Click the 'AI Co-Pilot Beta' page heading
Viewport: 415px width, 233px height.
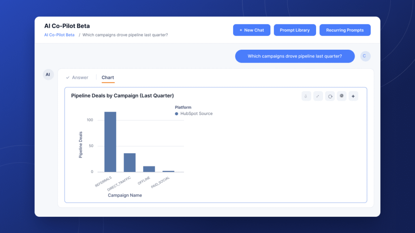(67, 26)
